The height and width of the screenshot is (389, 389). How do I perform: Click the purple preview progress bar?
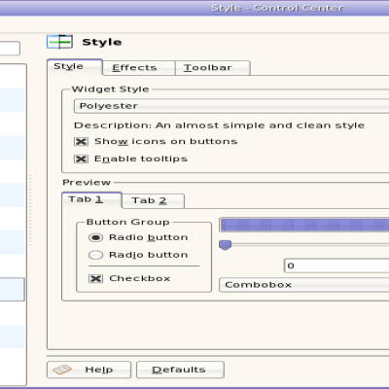tap(304, 225)
